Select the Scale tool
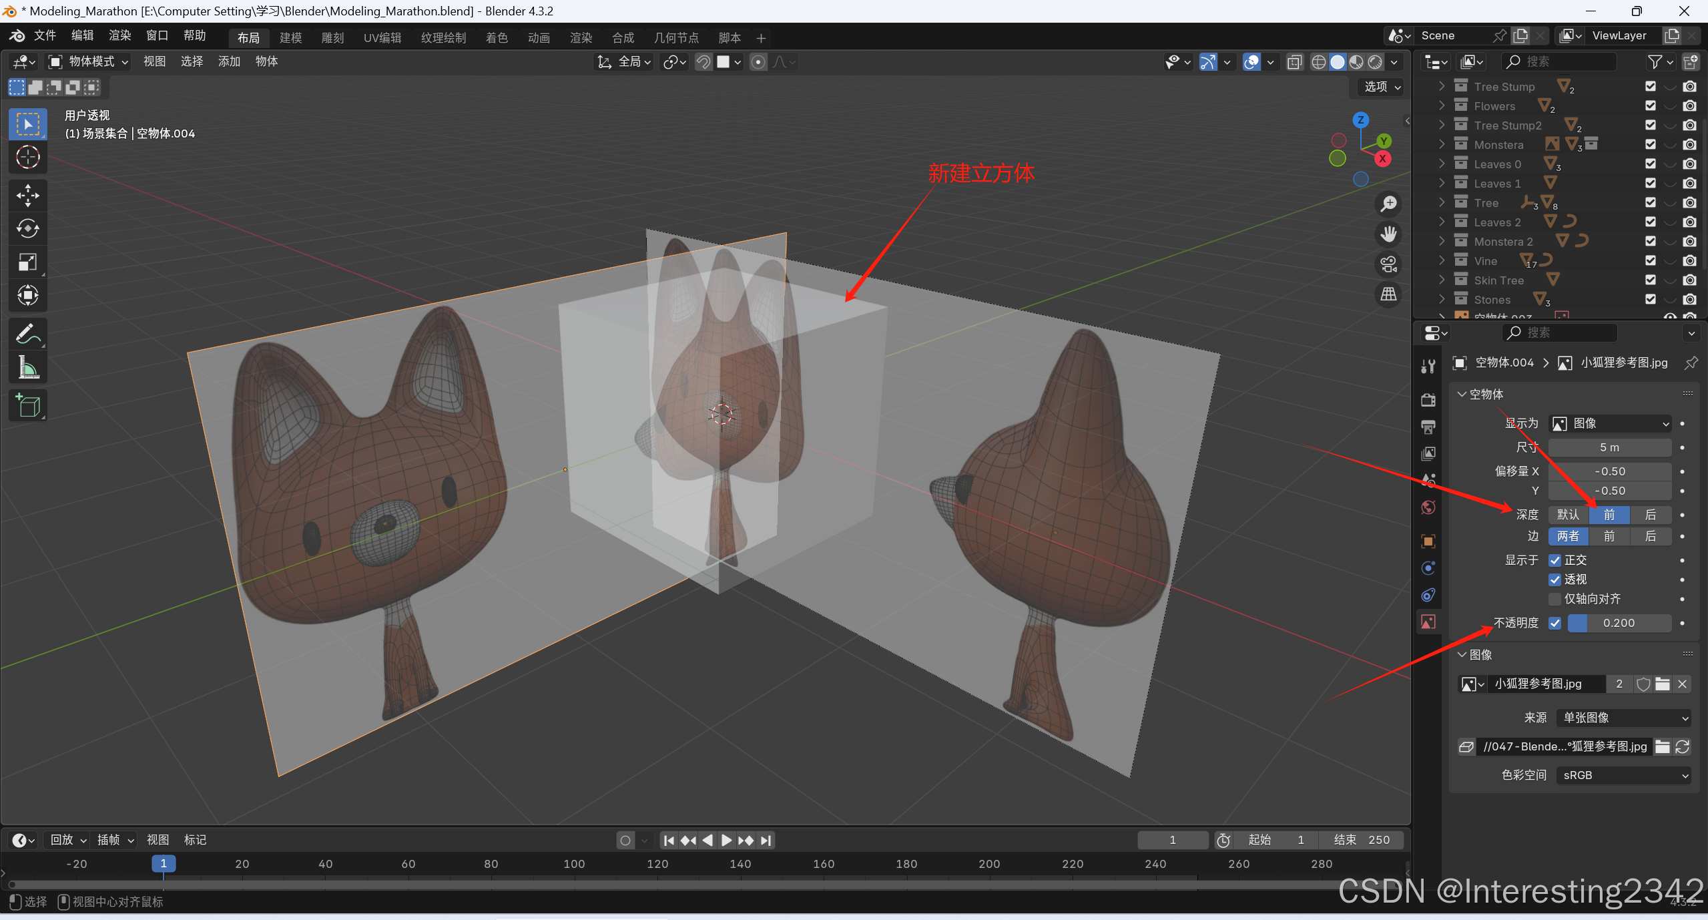 pos(27,262)
